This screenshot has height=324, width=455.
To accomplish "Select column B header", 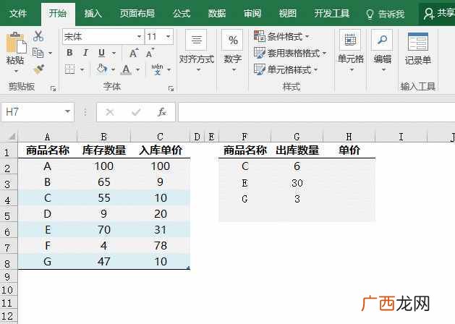I will pyautogui.click(x=104, y=137).
